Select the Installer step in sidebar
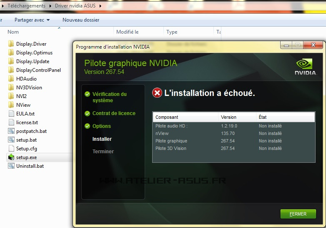Image resolution: width=326 pixels, height=228 pixels. pyautogui.click(x=102, y=139)
